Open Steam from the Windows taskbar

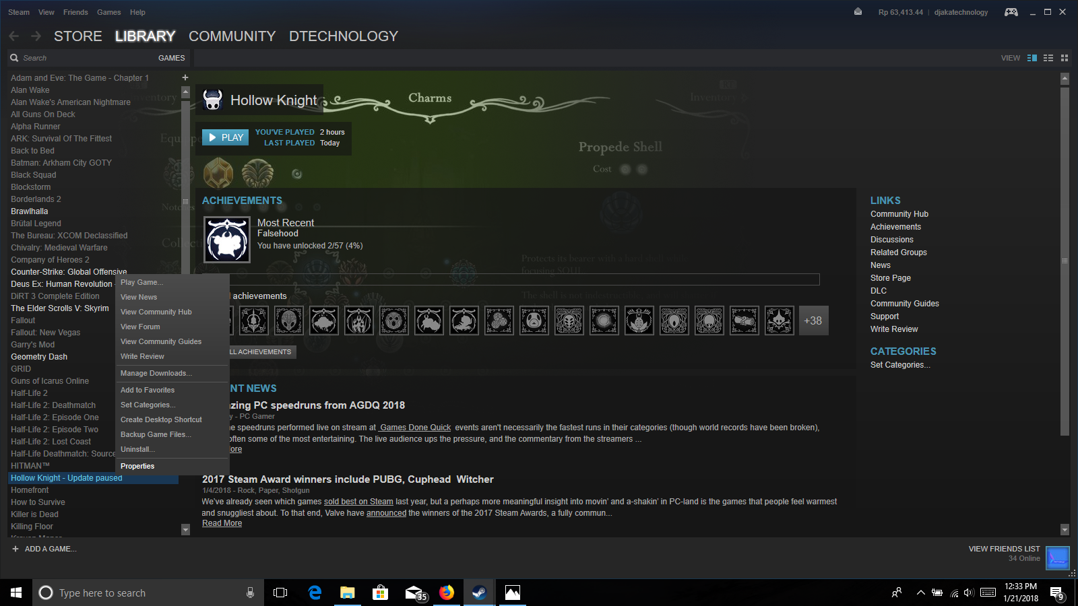pos(479,593)
